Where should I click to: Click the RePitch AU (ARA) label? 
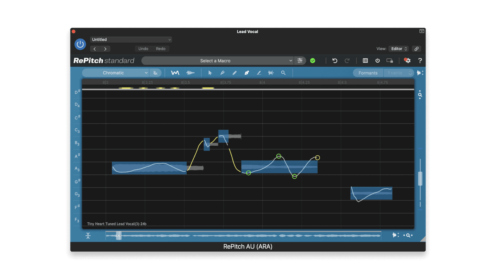[x=248, y=246]
